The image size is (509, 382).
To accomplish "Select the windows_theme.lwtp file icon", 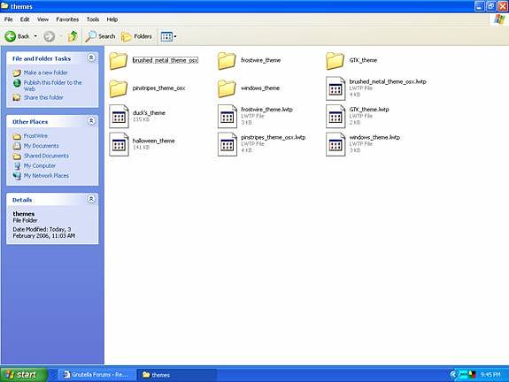I will (x=335, y=144).
